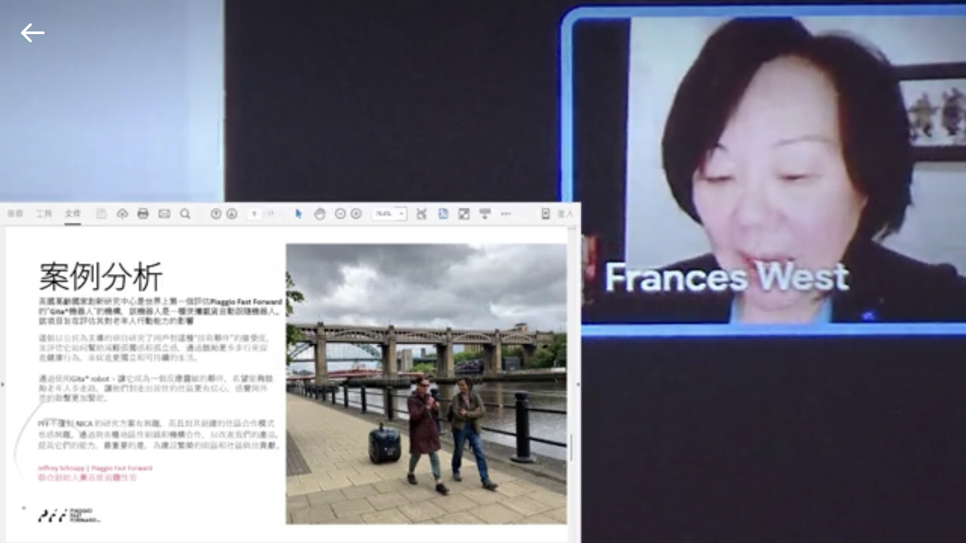Click the zoom out minus icon
966x543 pixels.
[340, 214]
